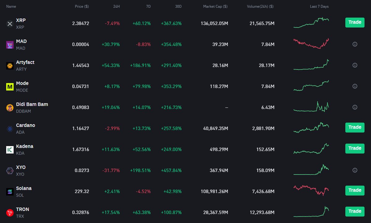Select the Solana price 229.32
The height and width of the screenshot is (223, 371).
point(82,191)
